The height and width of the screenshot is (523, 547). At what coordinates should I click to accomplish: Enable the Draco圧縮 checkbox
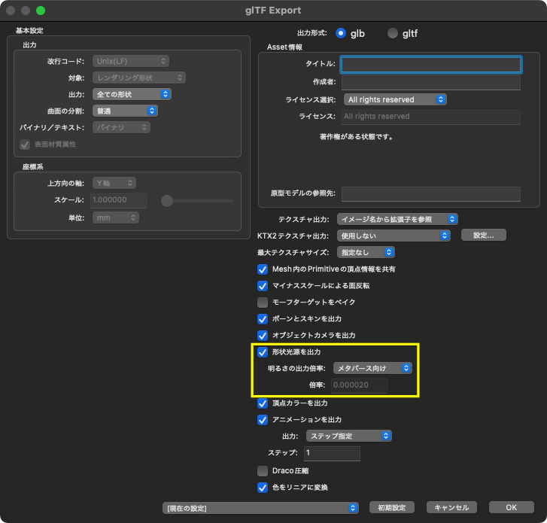263,471
